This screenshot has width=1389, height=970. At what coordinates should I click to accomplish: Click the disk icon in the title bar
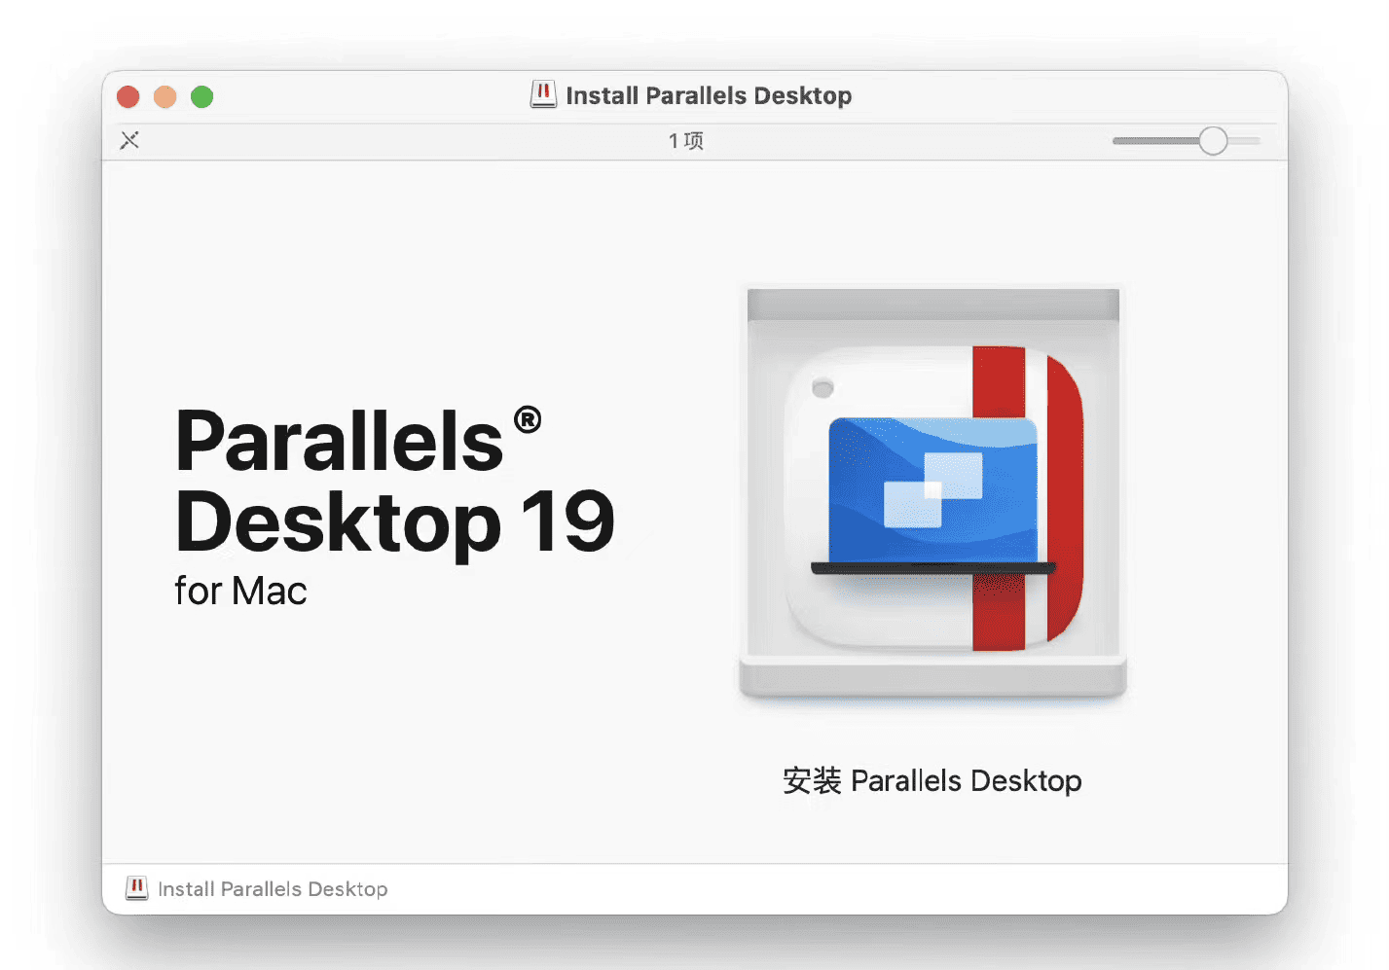point(543,95)
